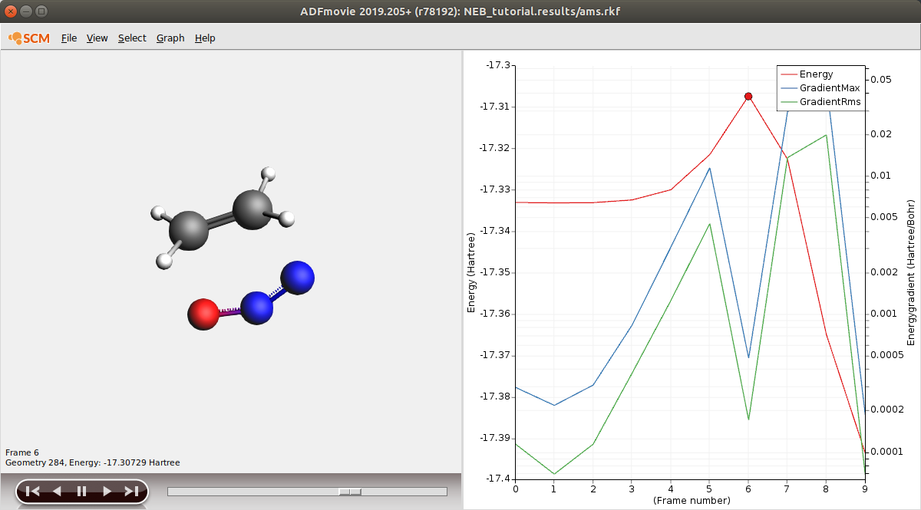This screenshot has width=921, height=510.
Task: Click the SCM logo icon
Action: pyautogui.click(x=29, y=38)
